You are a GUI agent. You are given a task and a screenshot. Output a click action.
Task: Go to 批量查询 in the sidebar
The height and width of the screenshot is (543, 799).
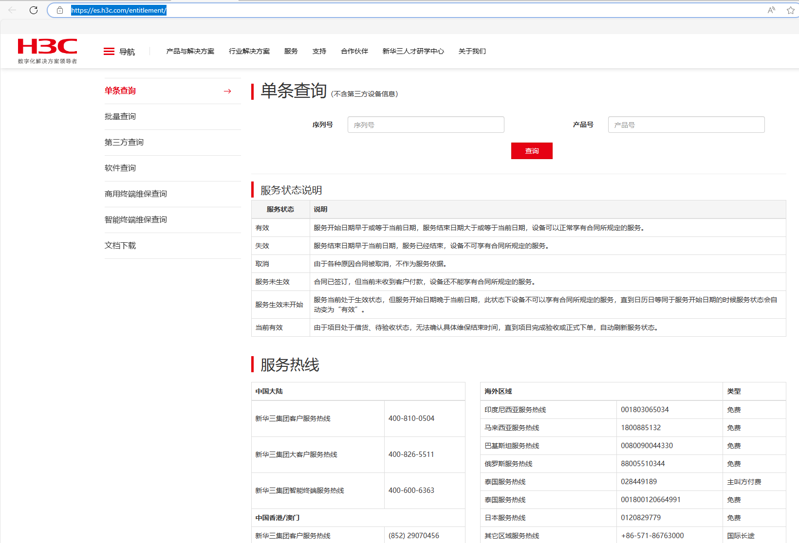tap(120, 116)
